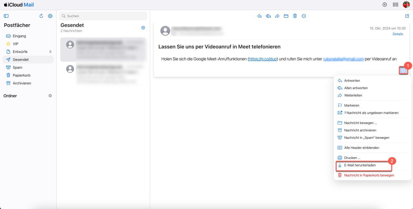Click the blurred email address link
The width and height of the screenshot is (413, 209).
click(343, 59)
